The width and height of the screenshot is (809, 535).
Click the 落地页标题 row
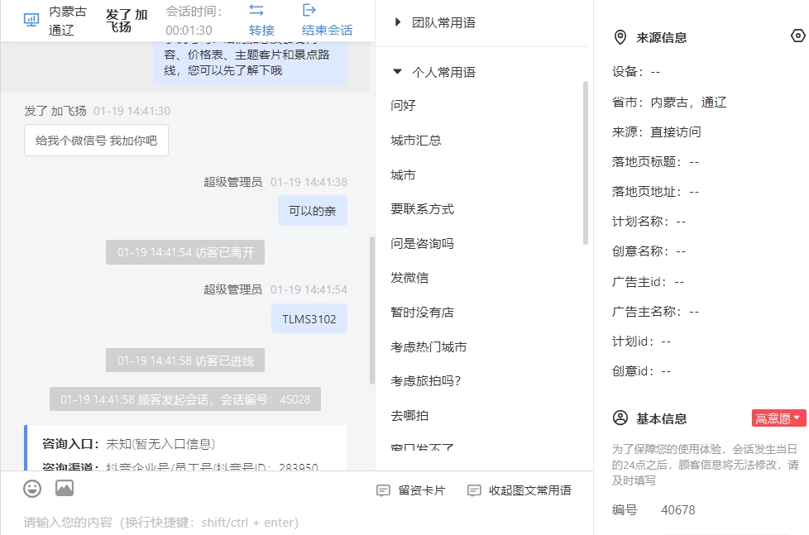[x=655, y=162]
